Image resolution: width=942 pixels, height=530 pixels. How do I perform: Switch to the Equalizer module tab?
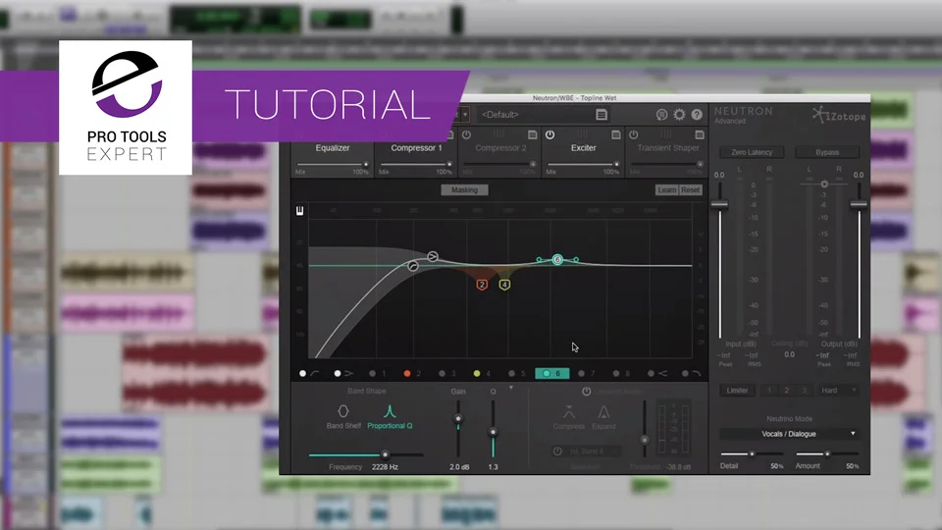333,148
